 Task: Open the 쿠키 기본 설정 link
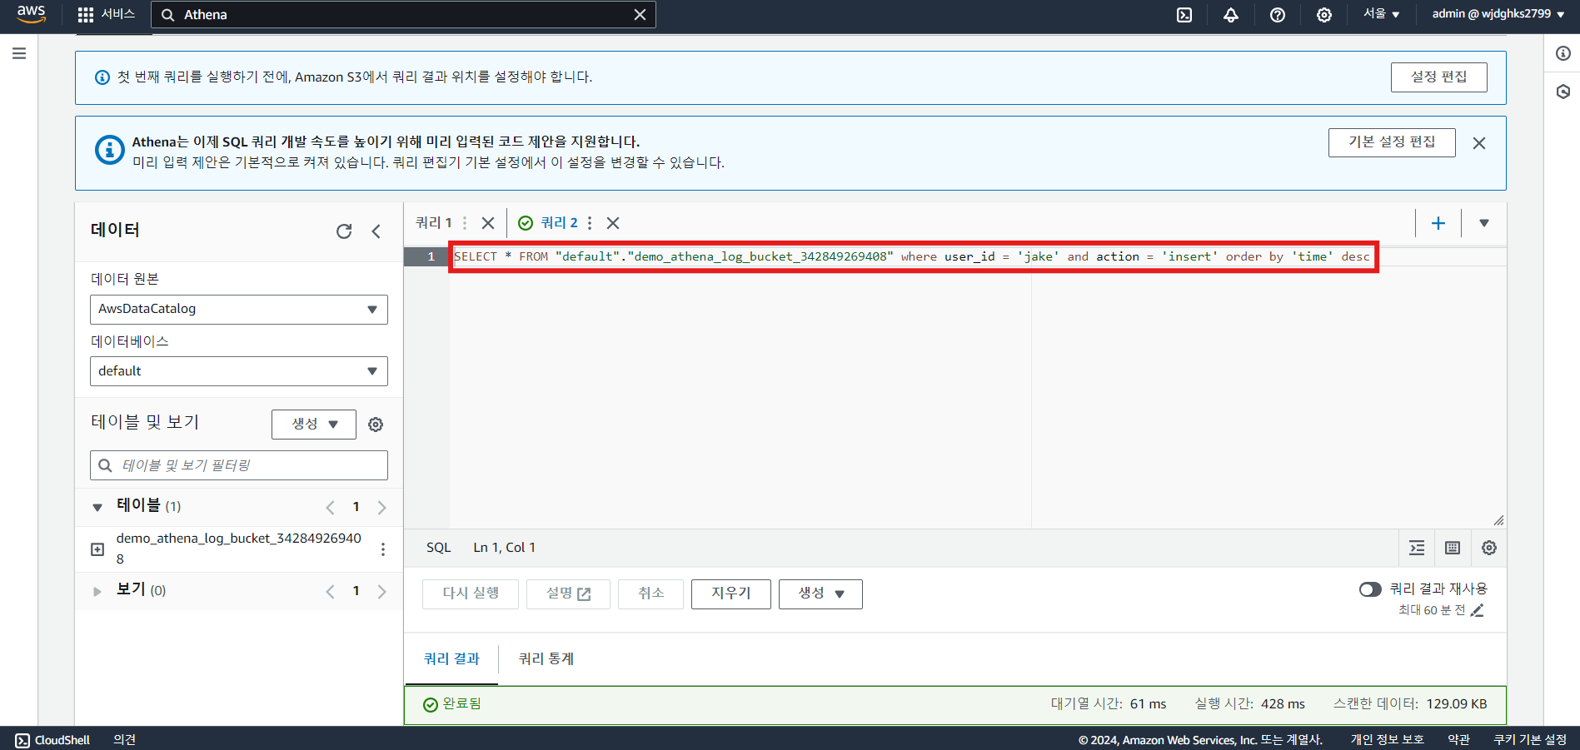(x=1530, y=740)
